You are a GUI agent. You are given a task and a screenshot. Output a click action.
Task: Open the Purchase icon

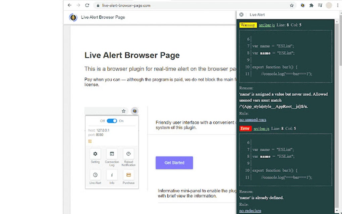click(128, 175)
